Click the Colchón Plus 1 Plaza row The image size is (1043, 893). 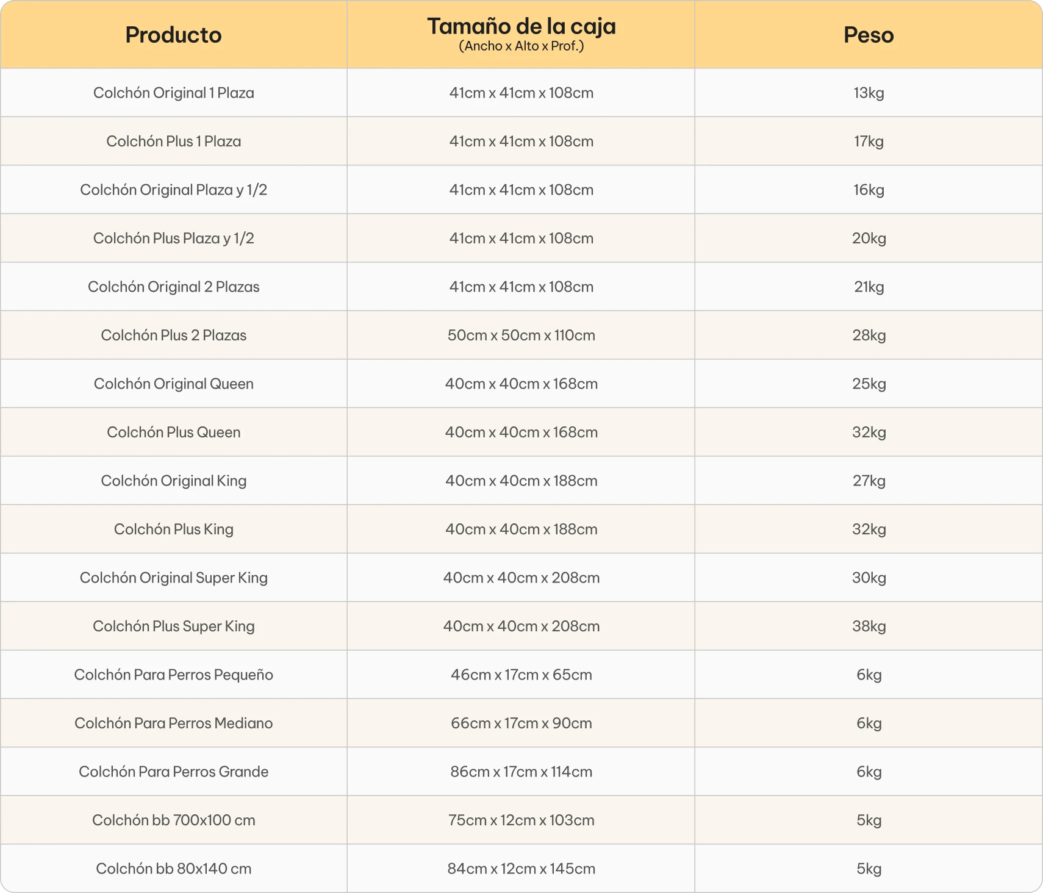521,142
